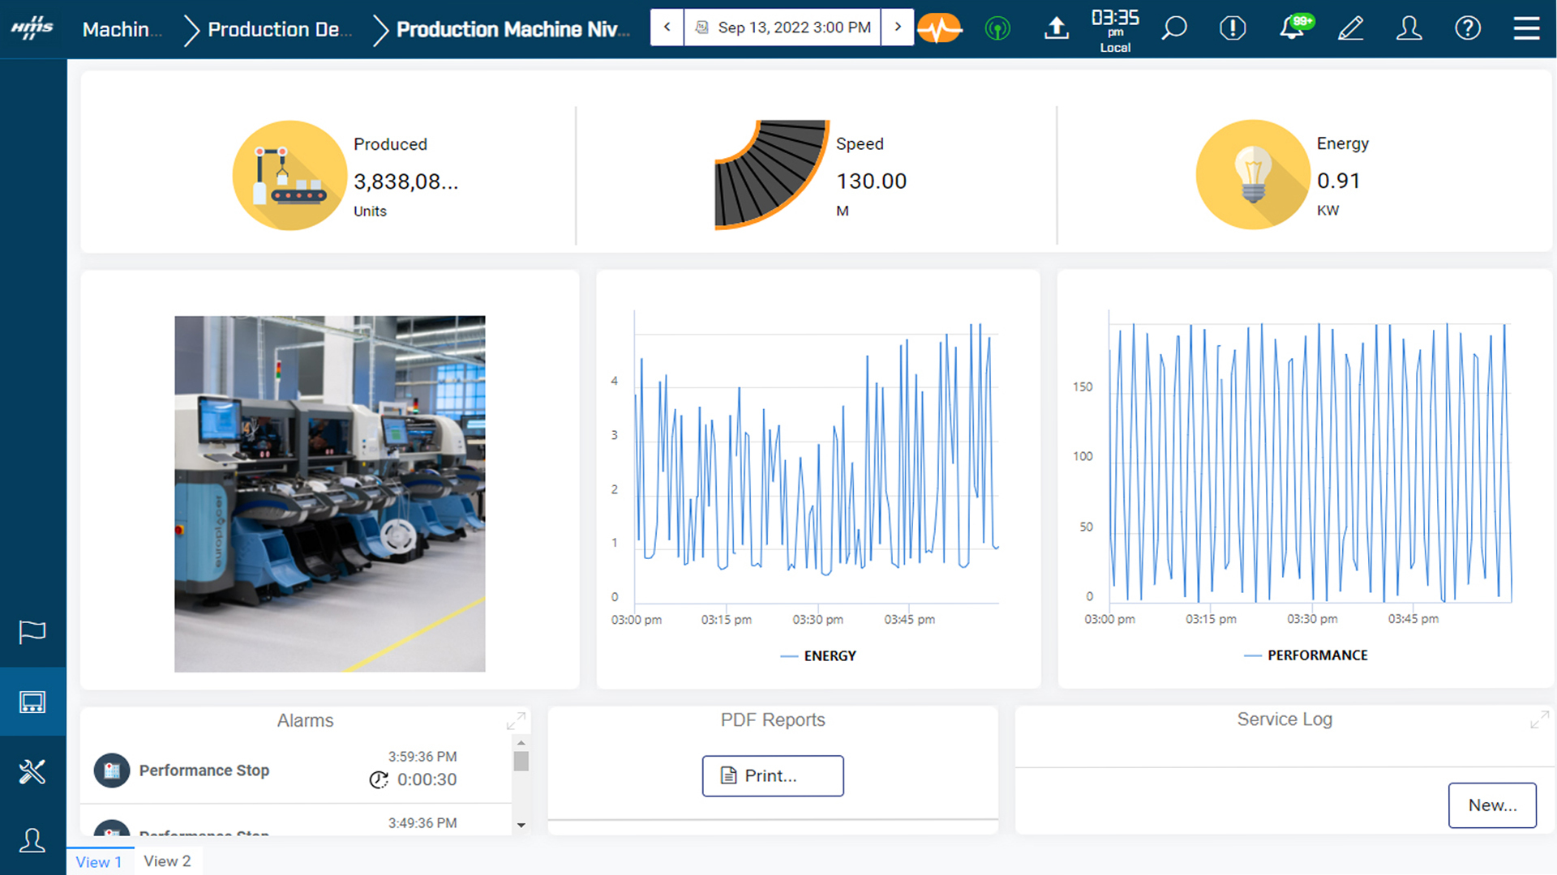
Task: Select the edit pencil tool
Action: (x=1350, y=27)
